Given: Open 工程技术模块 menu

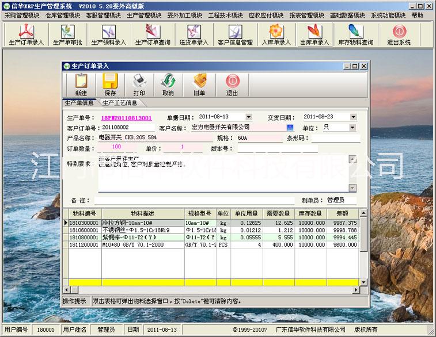Looking at the screenshot, I should click(226, 16).
